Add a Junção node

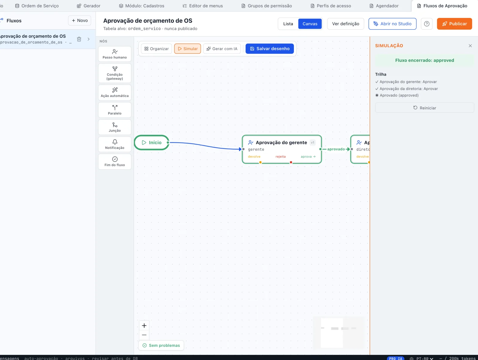pos(115,127)
